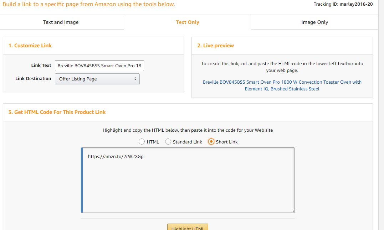The width and height of the screenshot is (384, 230).
Task: Click the Highlight HTML button
Action: (x=188, y=227)
